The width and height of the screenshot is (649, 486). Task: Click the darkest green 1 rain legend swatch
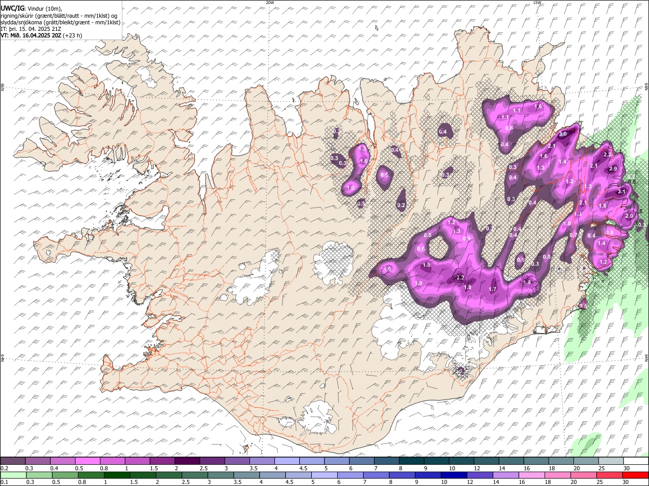pos(117,475)
